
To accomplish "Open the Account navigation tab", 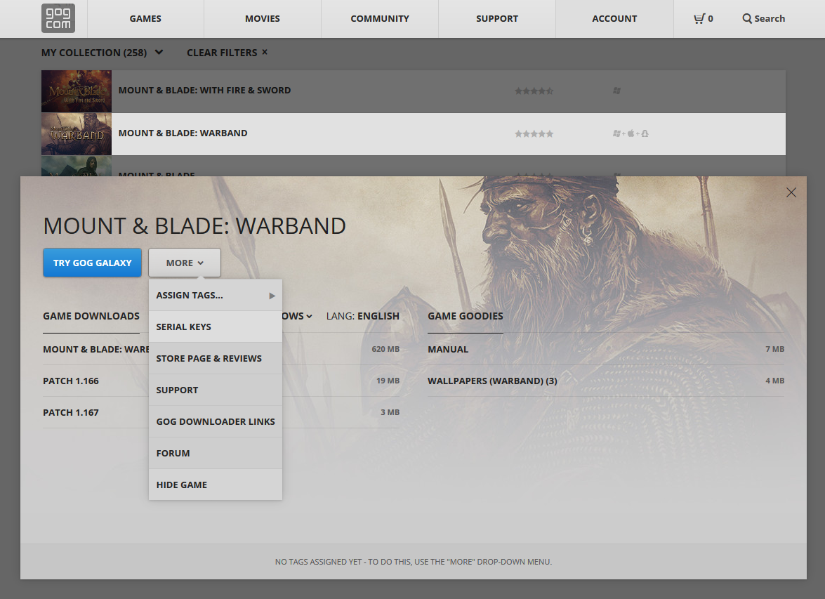I will click(614, 18).
